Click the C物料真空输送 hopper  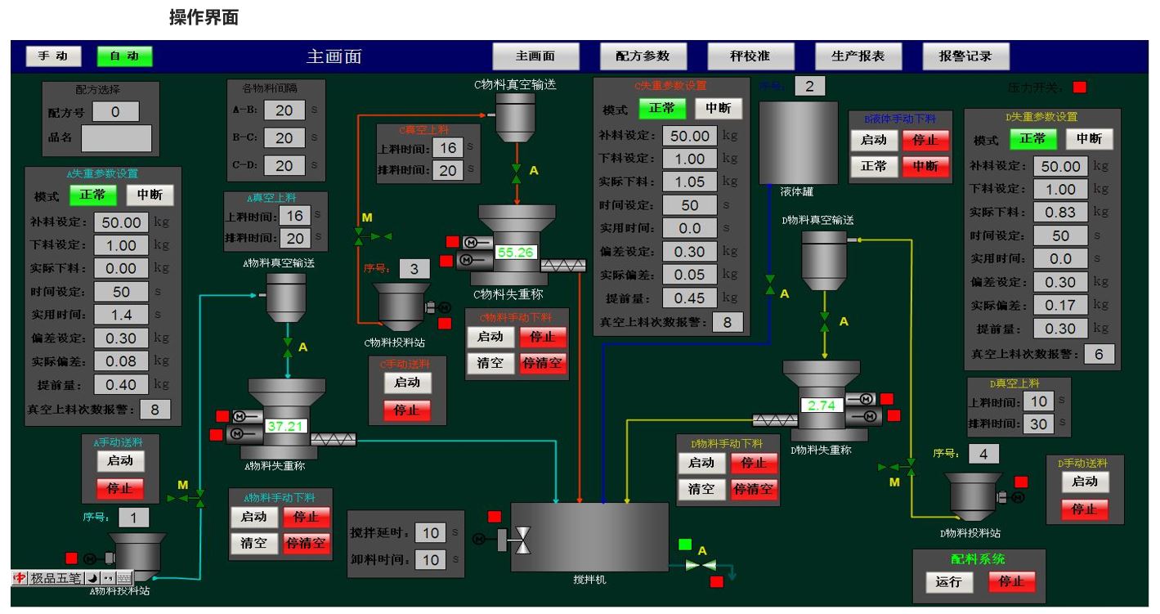coord(515,115)
